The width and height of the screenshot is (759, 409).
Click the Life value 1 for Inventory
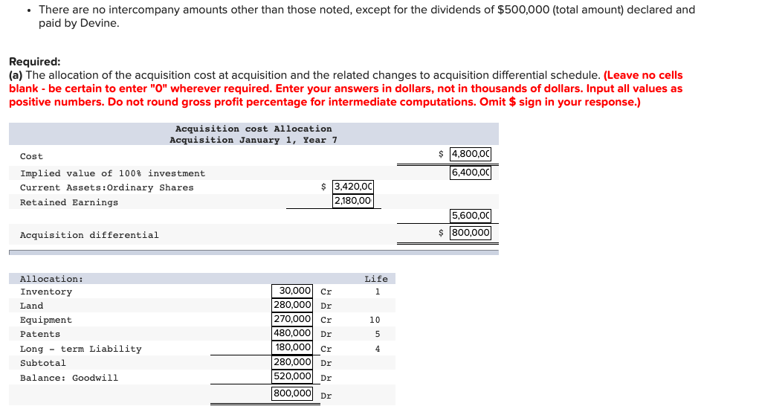[378, 292]
